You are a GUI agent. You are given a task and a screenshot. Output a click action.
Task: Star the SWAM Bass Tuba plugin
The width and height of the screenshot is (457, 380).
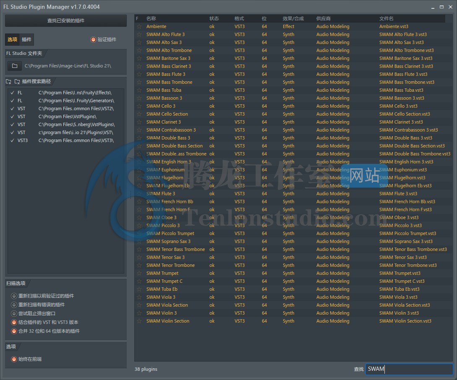[139, 90]
